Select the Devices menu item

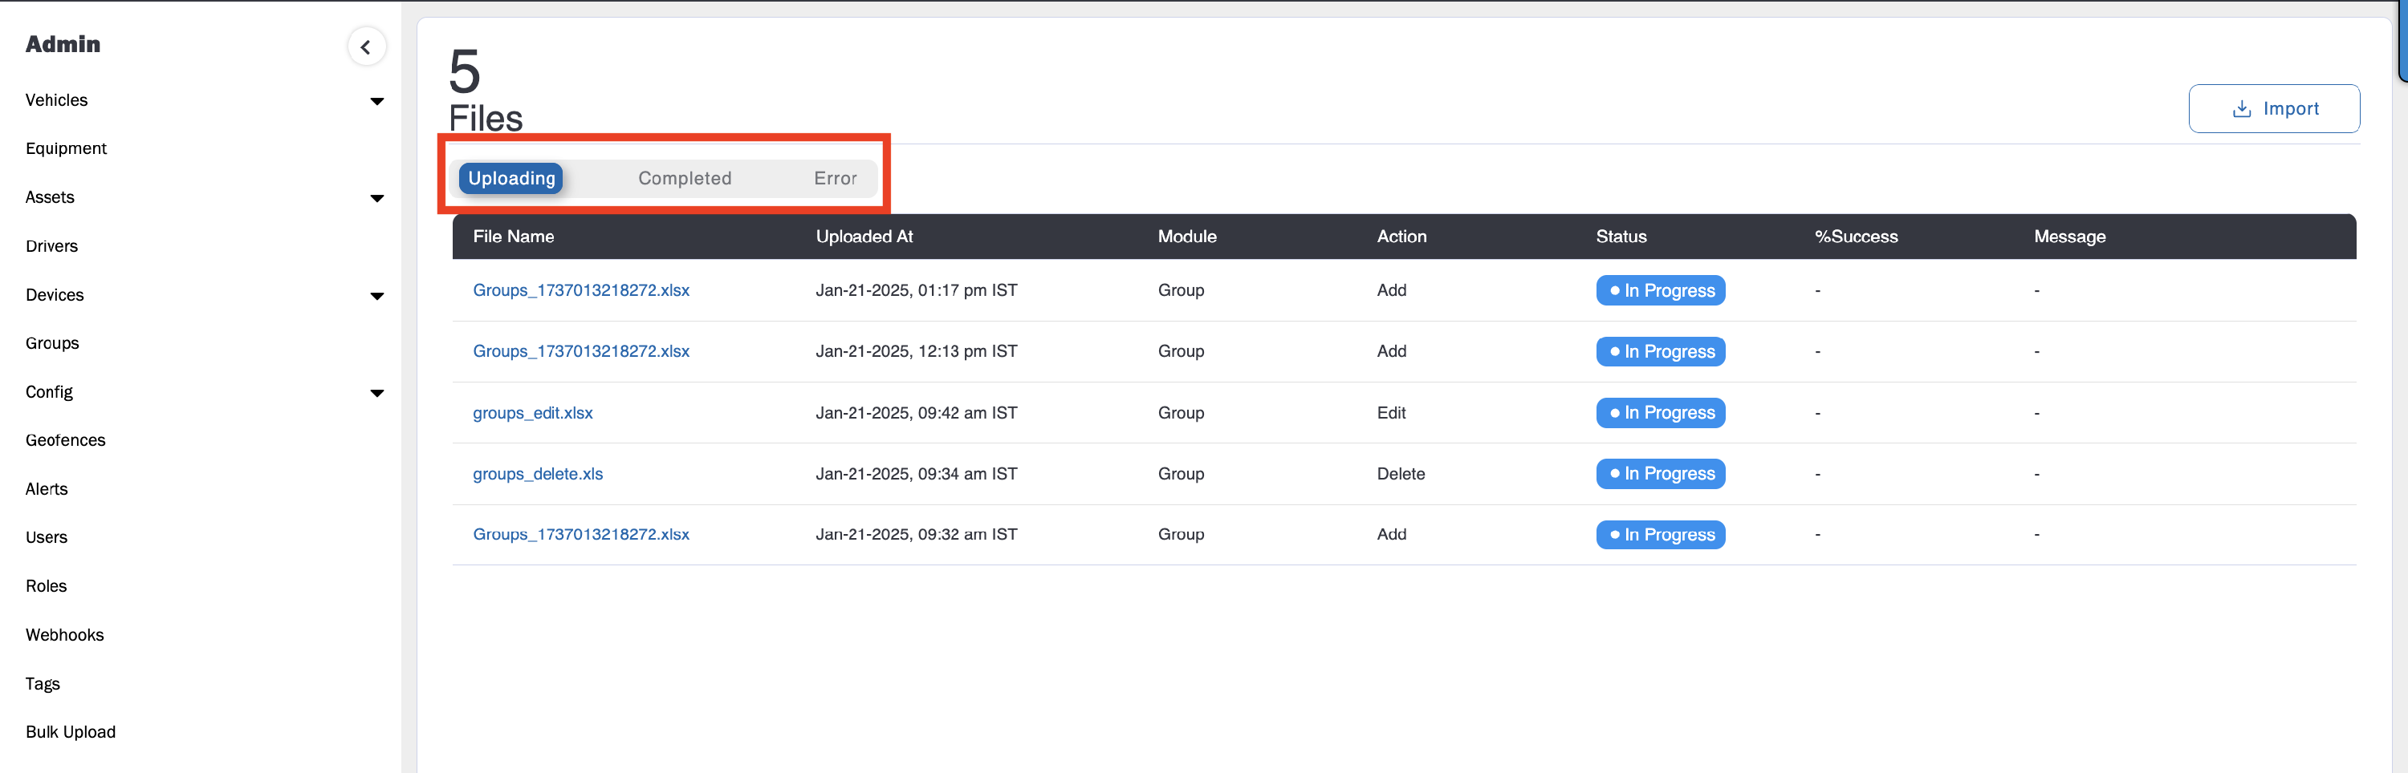click(55, 295)
